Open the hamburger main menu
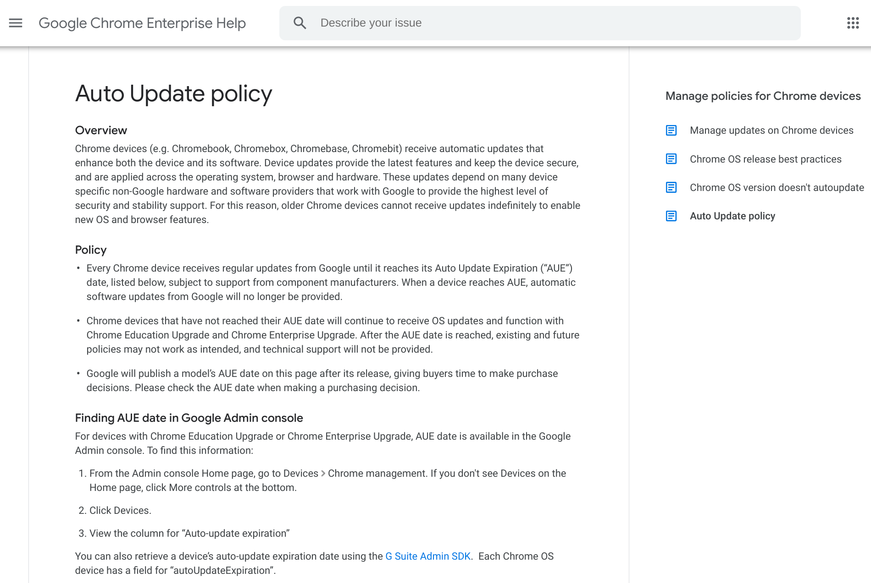 point(16,23)
